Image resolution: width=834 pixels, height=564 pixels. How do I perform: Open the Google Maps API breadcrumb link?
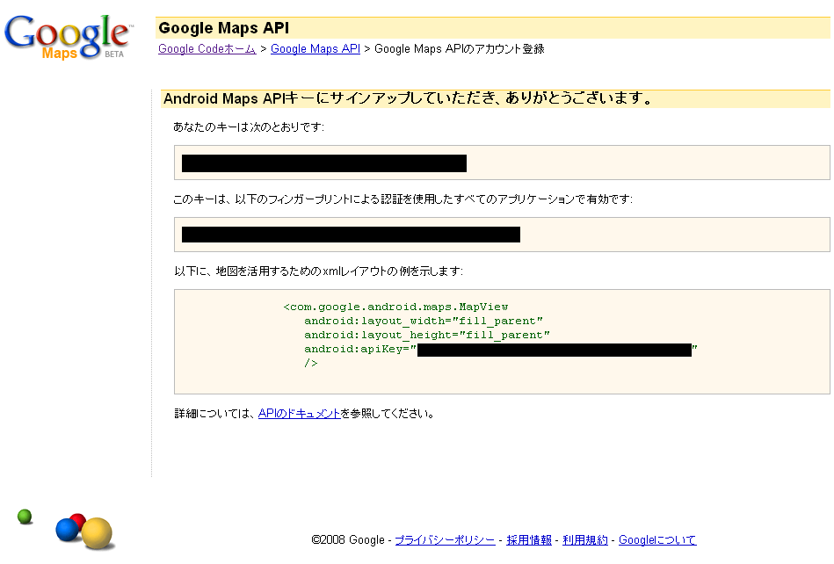point(315,49)
